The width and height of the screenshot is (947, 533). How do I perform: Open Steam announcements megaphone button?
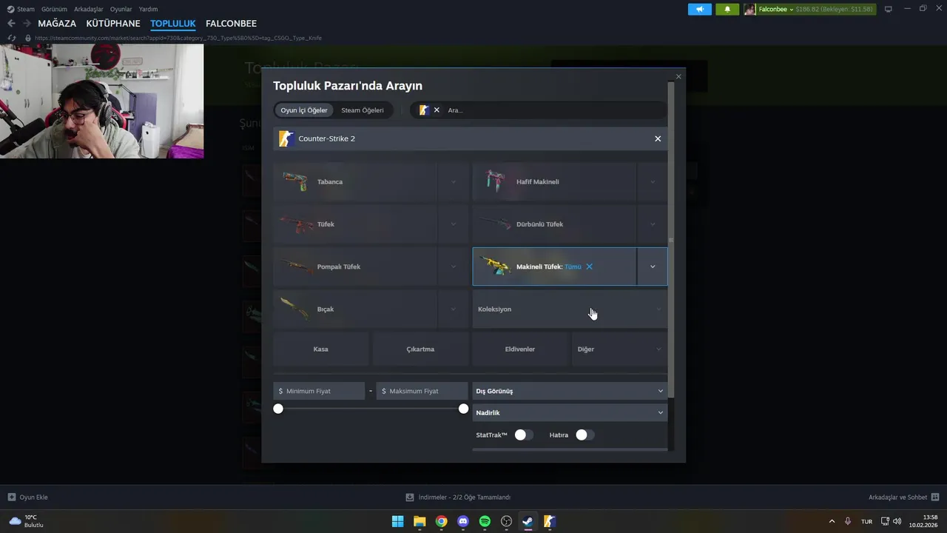click(x=699, y=9)
